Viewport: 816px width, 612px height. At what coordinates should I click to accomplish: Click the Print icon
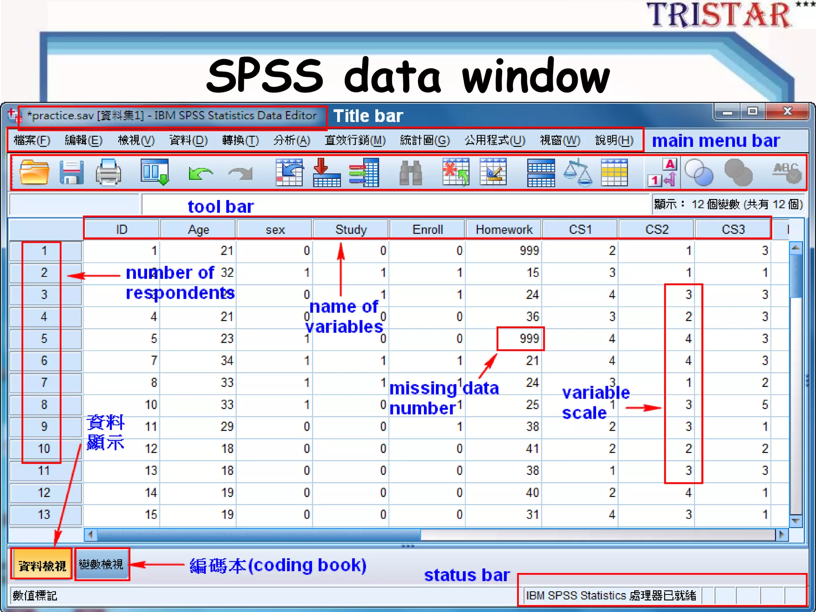(x=108, y=172)
